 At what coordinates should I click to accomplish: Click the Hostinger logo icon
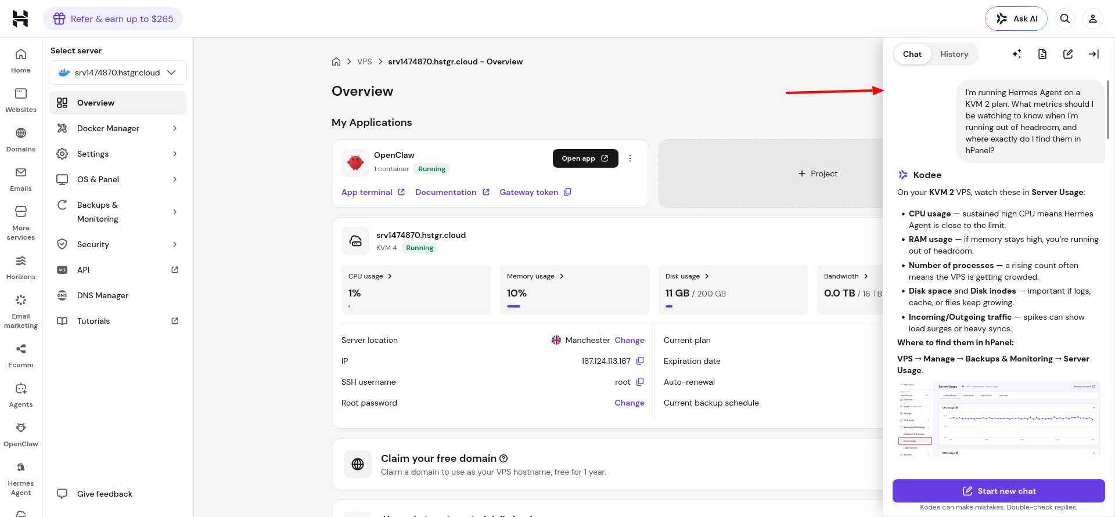click(x=20, y=19)
